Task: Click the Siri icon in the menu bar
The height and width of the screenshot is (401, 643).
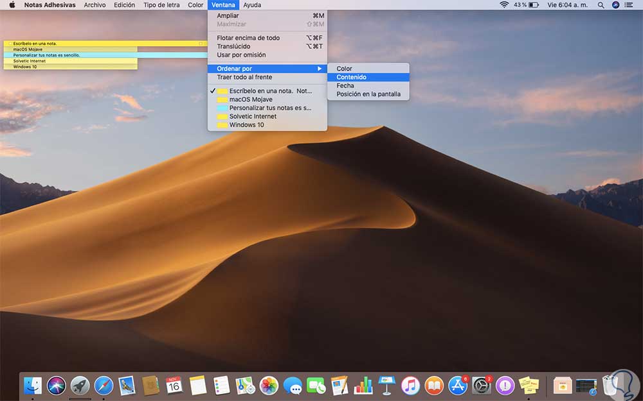Action: pyautogui.click(x=615, y=5)
